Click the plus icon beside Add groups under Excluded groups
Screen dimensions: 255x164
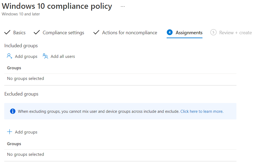click(10, 131)
